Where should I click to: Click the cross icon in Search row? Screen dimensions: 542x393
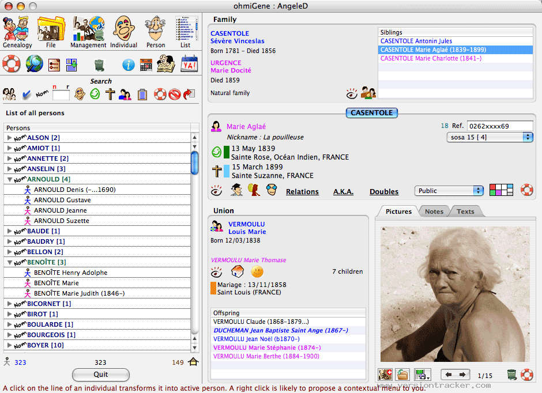(x=110, y=94)
